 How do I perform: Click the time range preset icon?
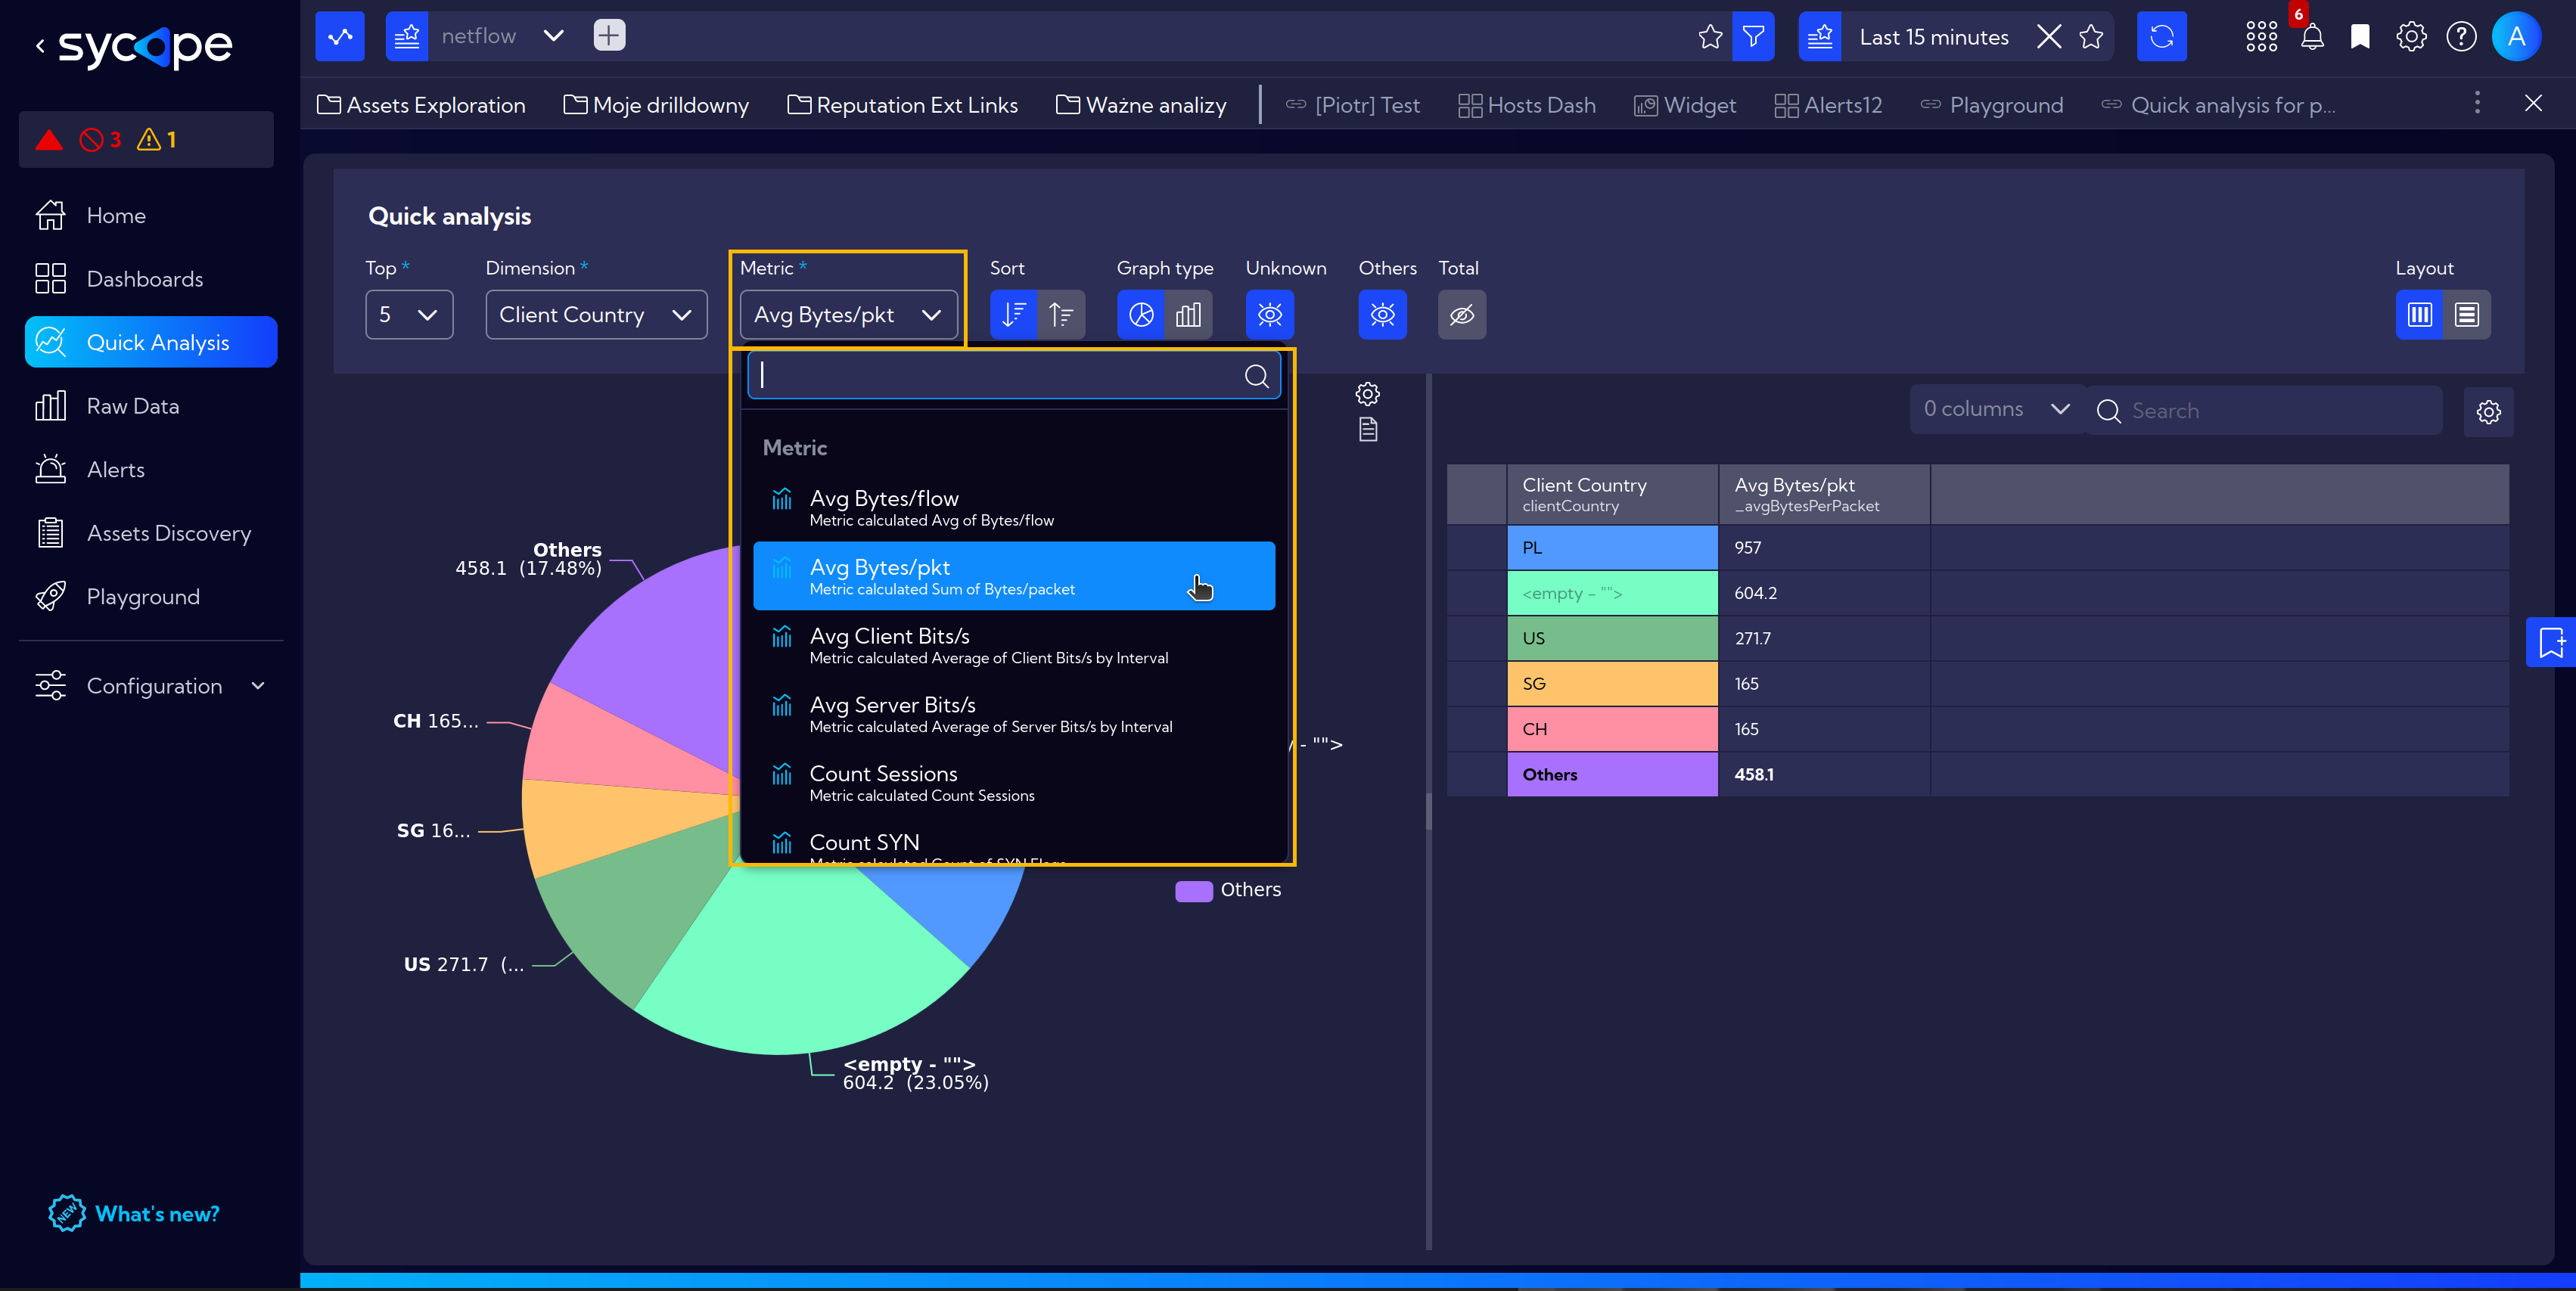pos(1820,37)
